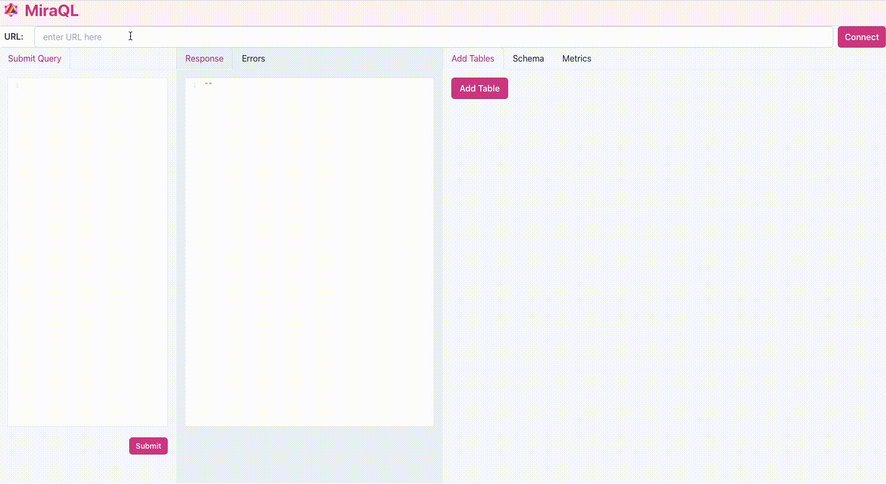Click the Add Table button
The image size is (886, 484).
point(480,88)
